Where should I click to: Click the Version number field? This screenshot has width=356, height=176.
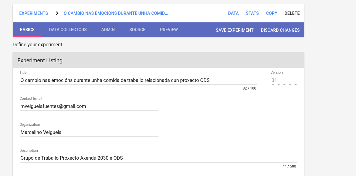point(283,80)
